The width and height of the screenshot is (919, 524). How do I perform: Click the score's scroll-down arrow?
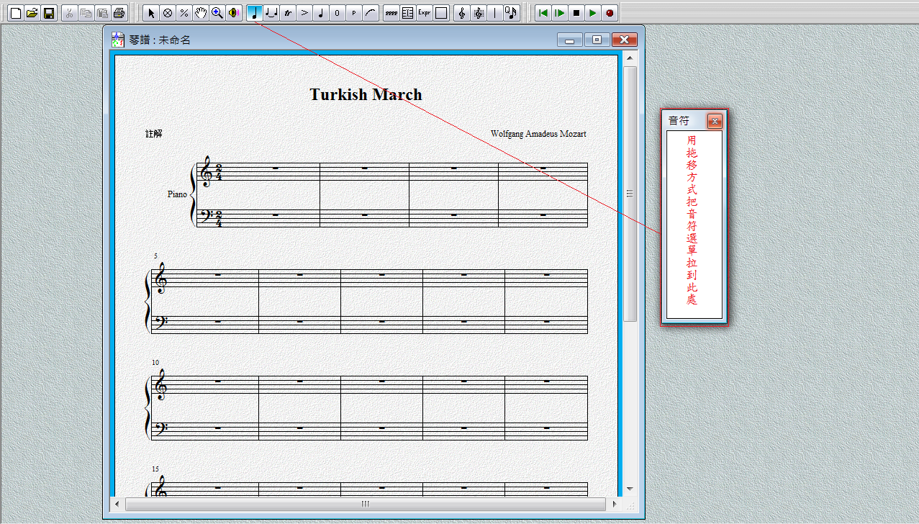(x=630, y=489)
